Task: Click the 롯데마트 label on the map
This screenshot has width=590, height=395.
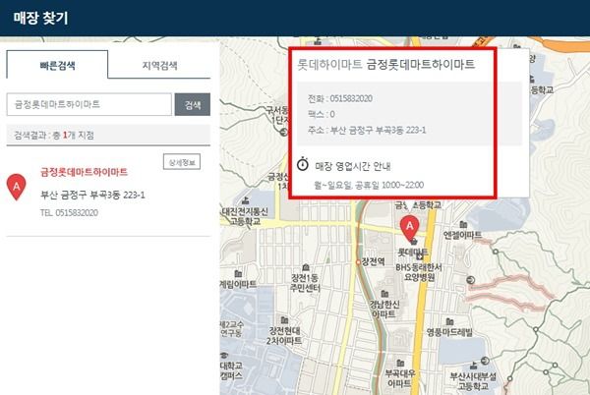Action: tap(413, 252)
